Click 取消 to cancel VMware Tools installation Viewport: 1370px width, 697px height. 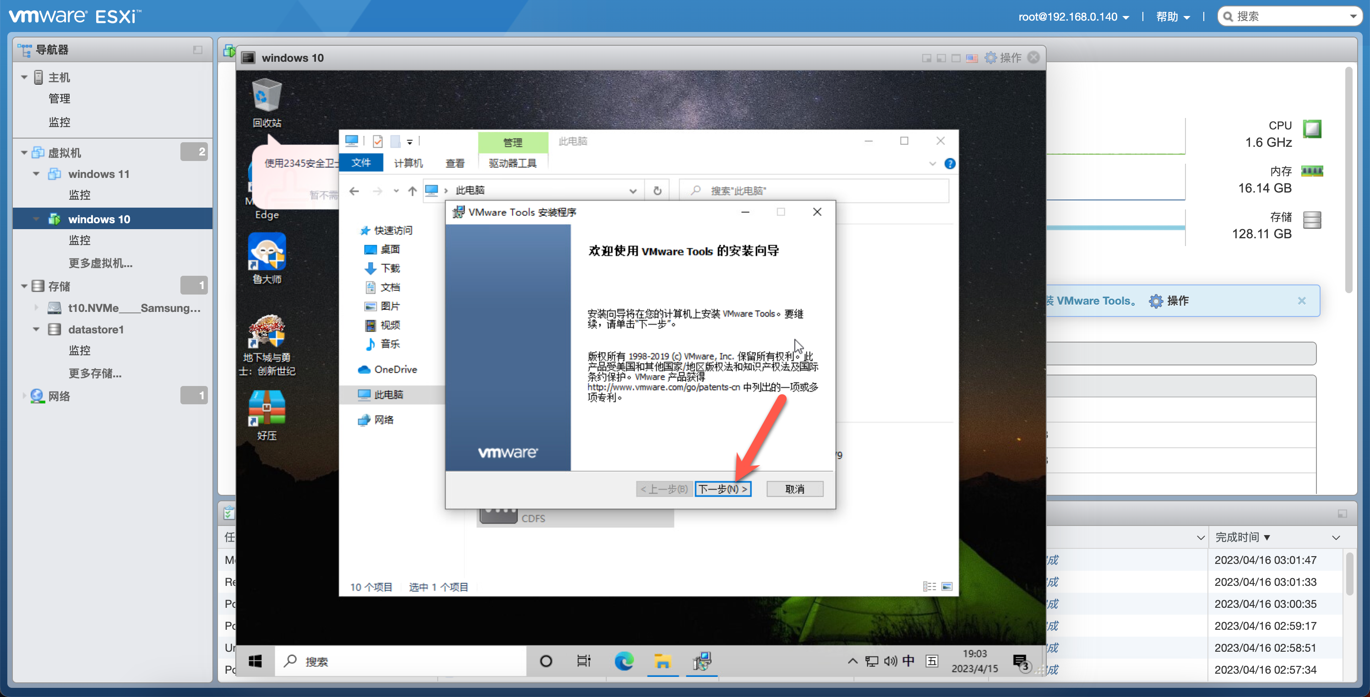(794, 489)
